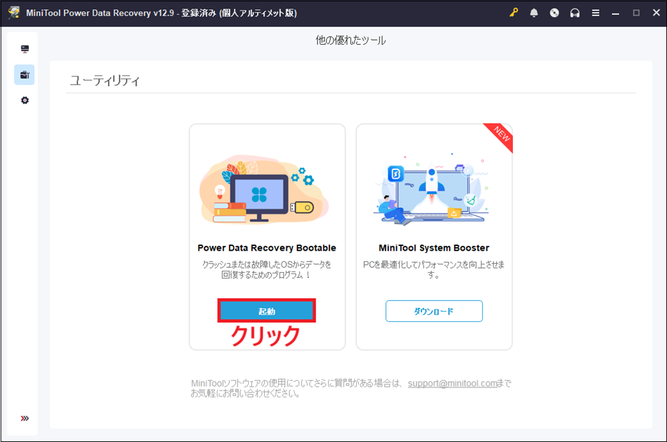Image resolution: width=667 pixels, height=442 pixels.
Task: Select the utilities toolbox sidebar icon
Action: tap(25, 75)
